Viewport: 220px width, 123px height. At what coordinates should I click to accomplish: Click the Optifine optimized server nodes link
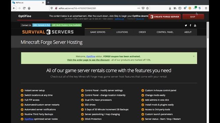(29, 119)
